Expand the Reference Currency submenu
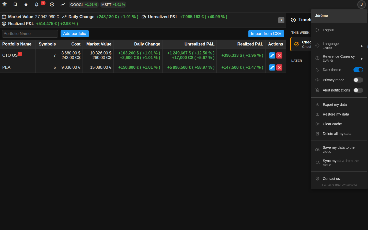Image resolution: width=368 pixels, height=230 pixels. (x=339, y=59)
